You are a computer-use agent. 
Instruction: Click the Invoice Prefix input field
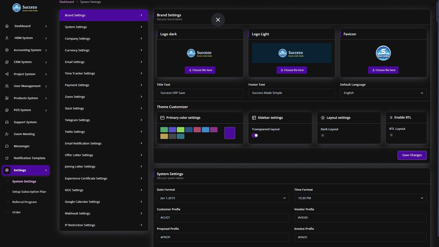coord(360,237)
